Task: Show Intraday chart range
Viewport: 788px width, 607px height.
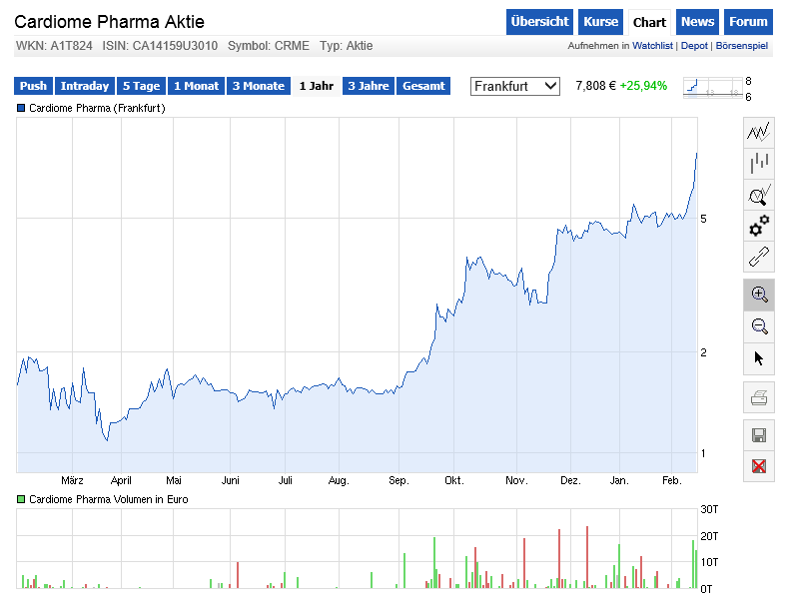Action: pos(84,86)
